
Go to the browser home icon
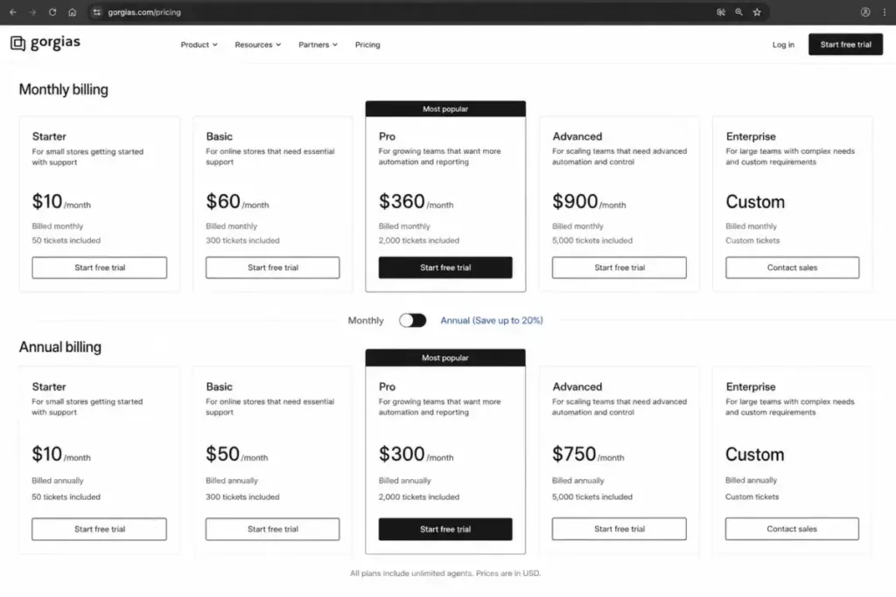pyautogui.click(x=72, y=12)
